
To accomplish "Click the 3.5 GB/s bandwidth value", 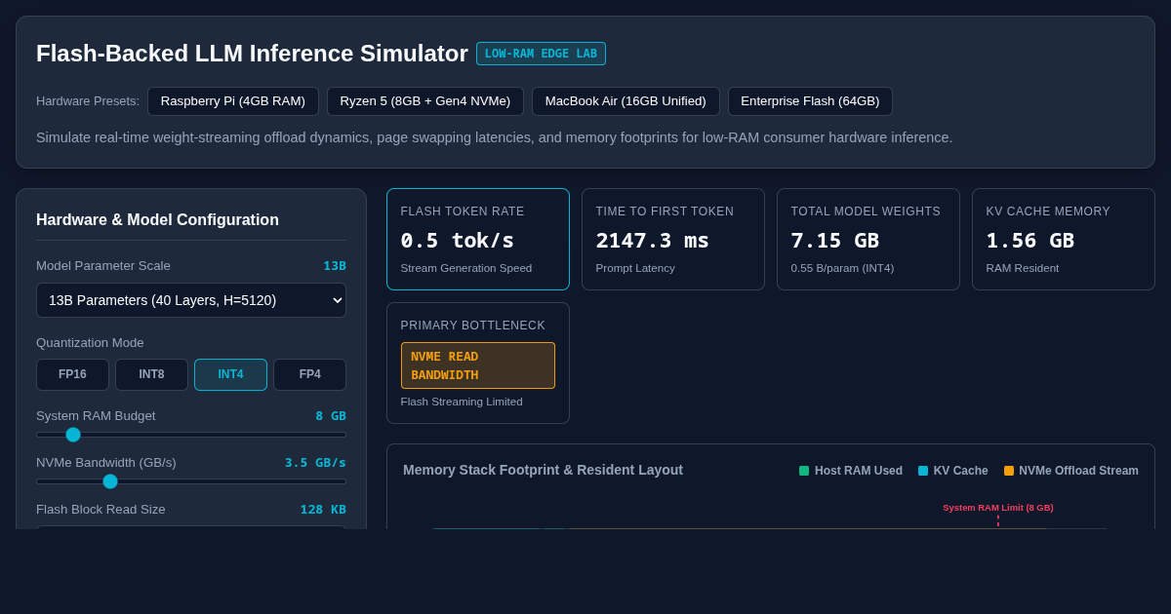I will tap(315, 463).
